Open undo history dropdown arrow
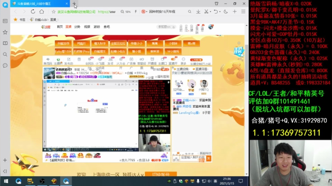Screen dimensions: 332x186 tap(220, 12)
